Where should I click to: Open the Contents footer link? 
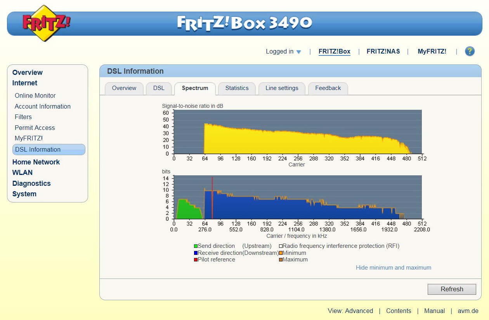(399, 311)
